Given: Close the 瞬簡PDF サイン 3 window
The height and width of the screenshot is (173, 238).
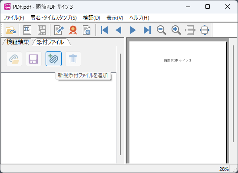Looking at the screenshot, I should click(228, 7).
